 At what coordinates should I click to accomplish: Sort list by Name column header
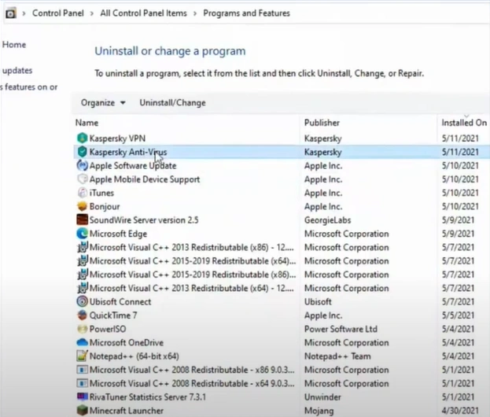pyautogui.click(x=87, y=123)
